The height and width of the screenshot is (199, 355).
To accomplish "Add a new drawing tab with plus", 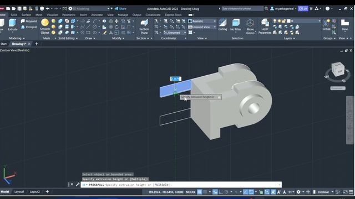I will (x=37, y=44).
